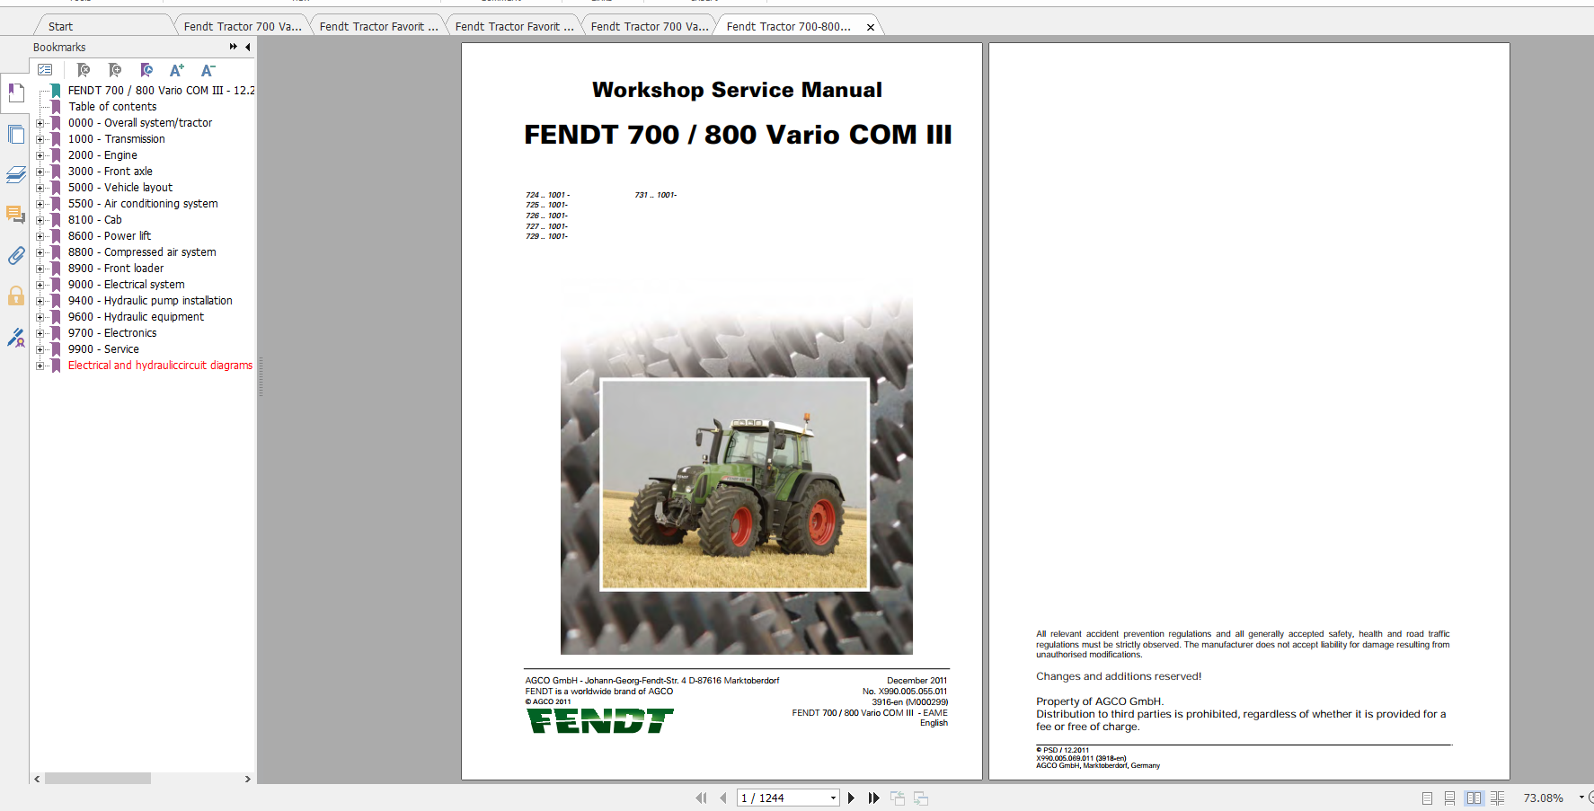Switch to first Fendt Tractor Favorit tab
1594x811 pixels.
click(378, 26)
